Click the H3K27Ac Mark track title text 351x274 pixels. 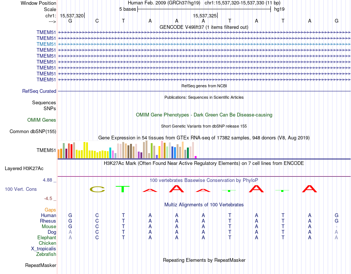[x=204, y=163]
